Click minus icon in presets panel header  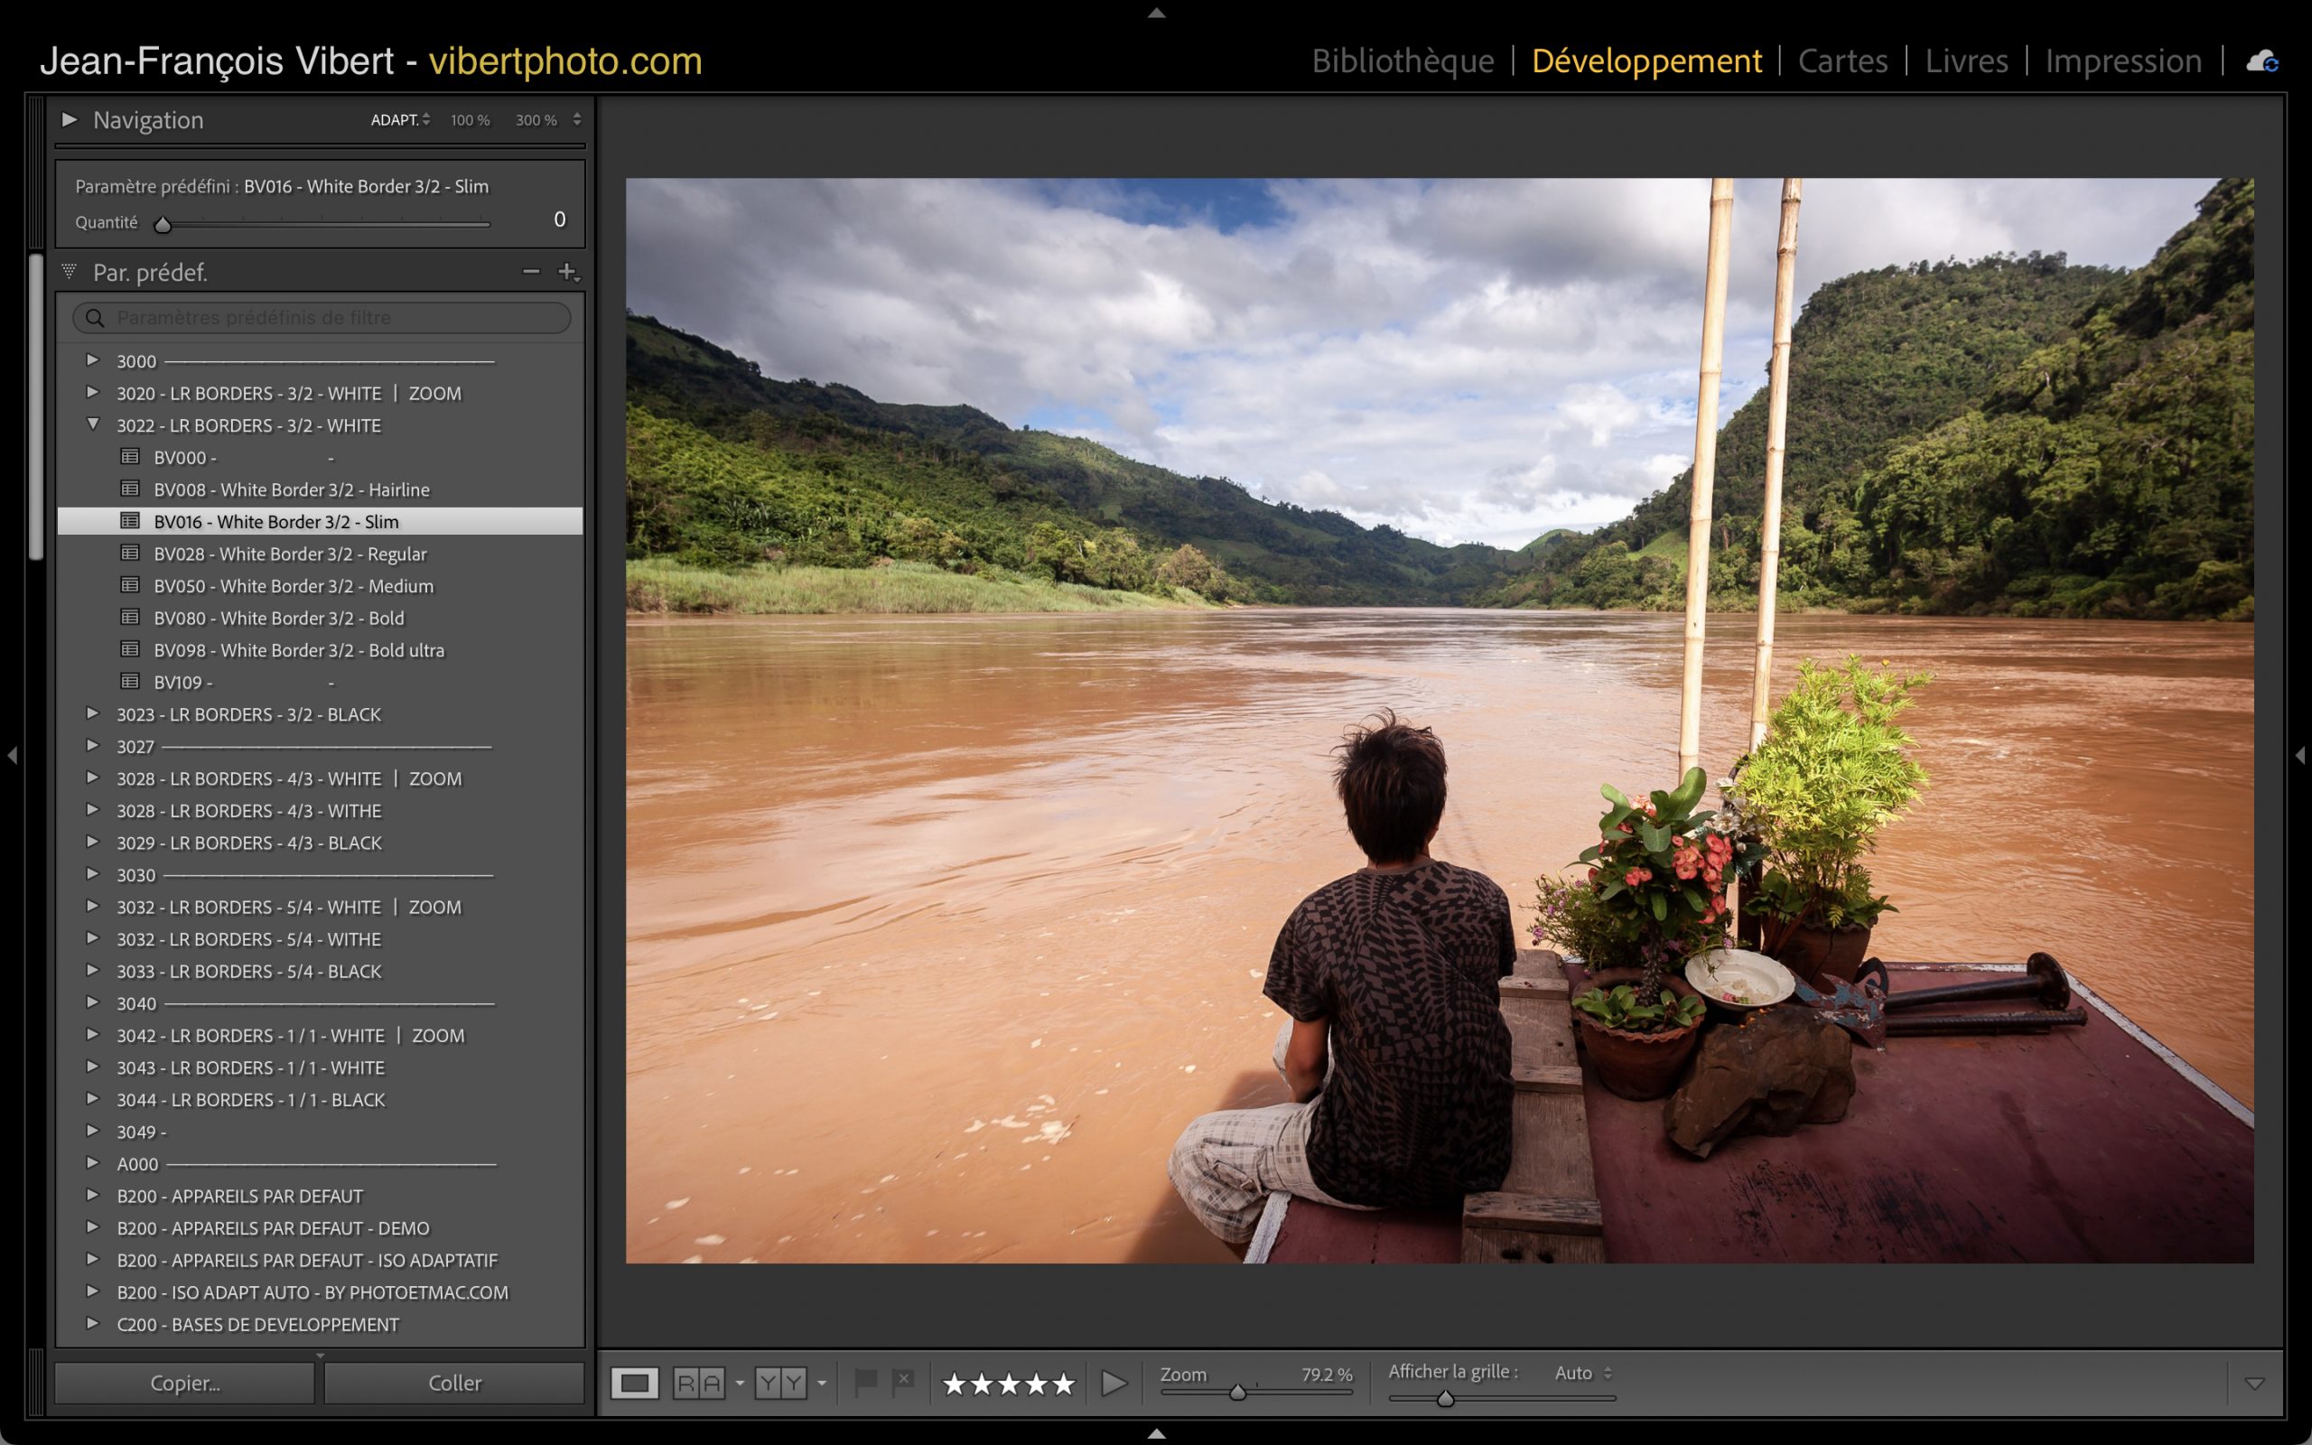(531, 272)
